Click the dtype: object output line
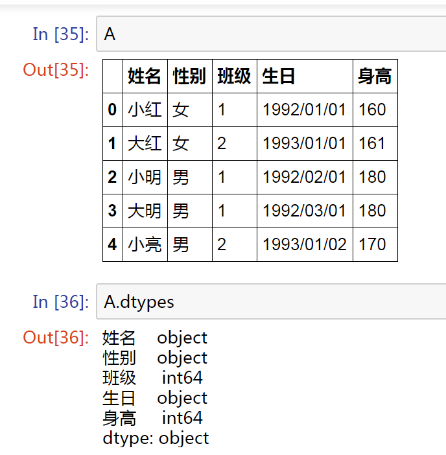446x455 pixels. click(156, 438)
